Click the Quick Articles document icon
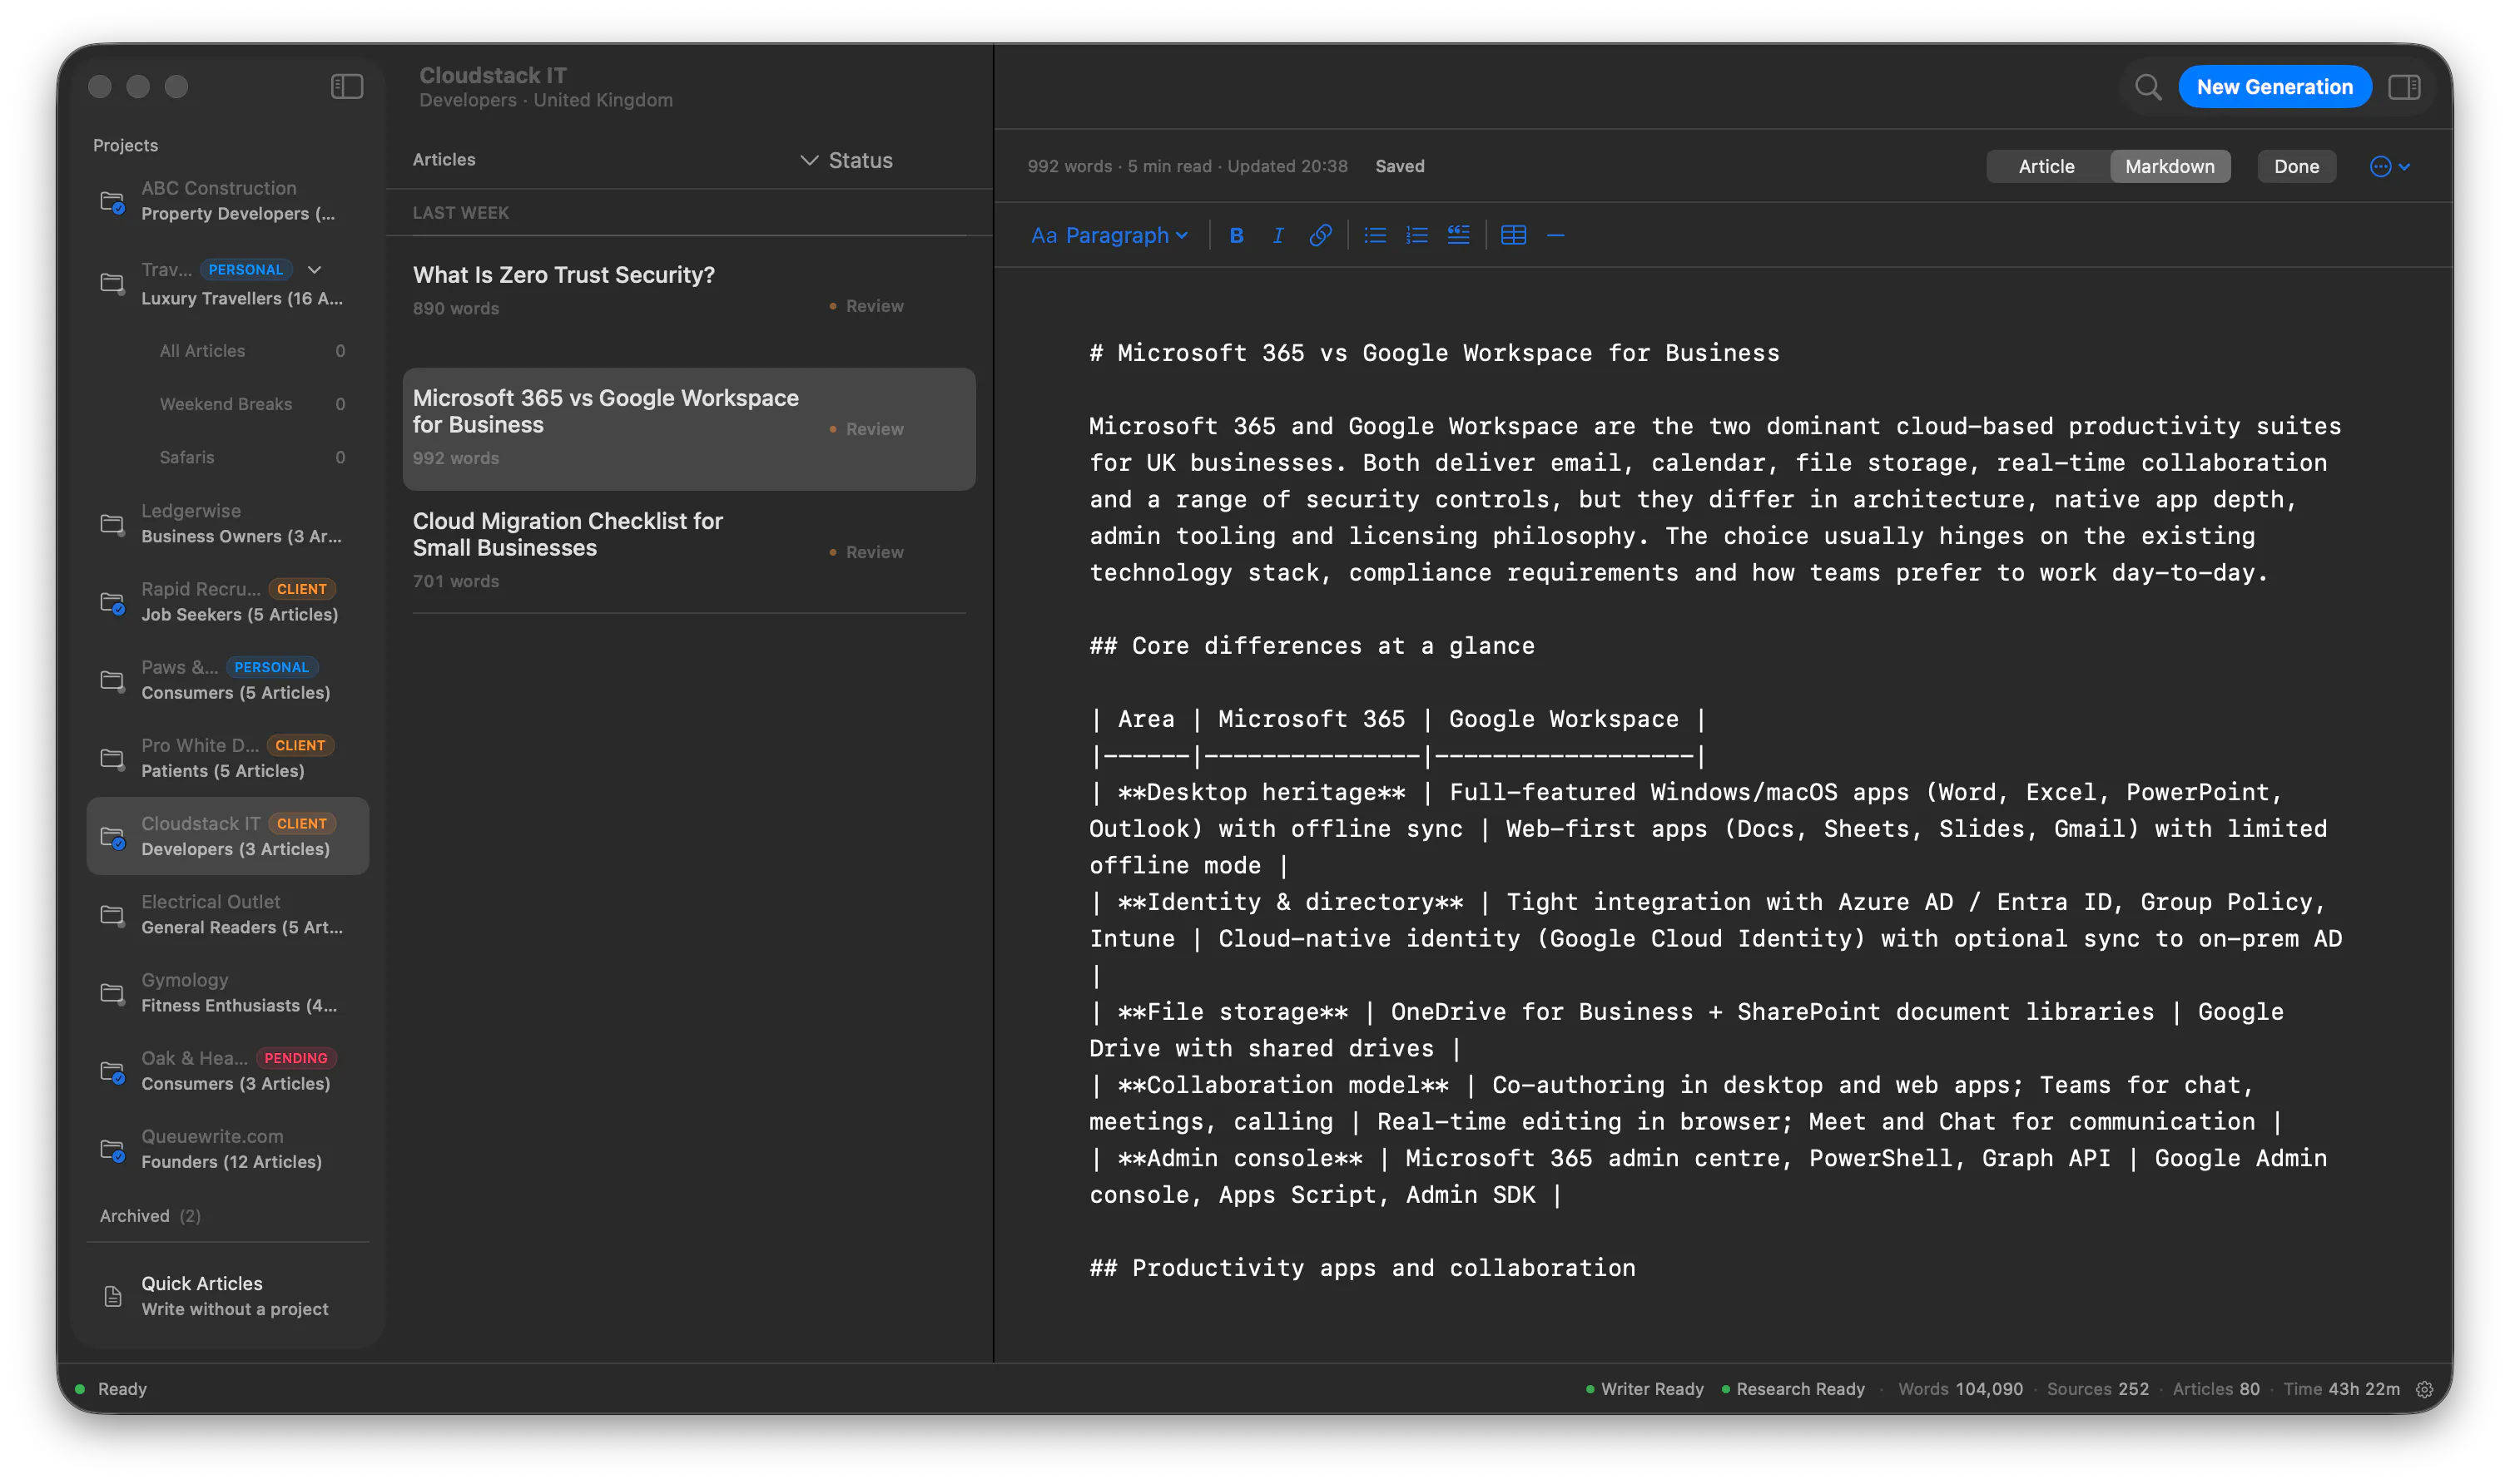The image size is (2510, 1484). pos(113,1296)
